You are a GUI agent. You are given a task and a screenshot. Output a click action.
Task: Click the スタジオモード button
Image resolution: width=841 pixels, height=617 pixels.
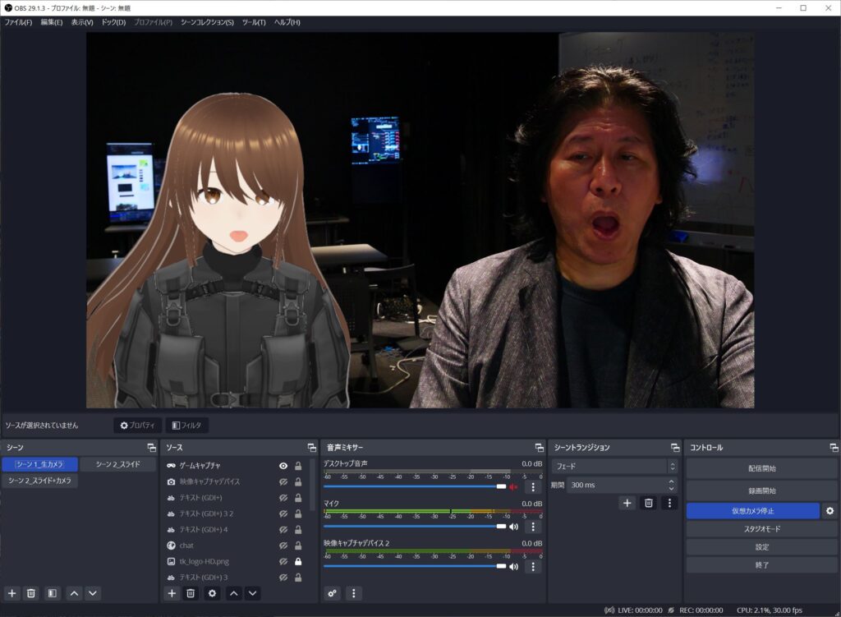pyautogui.click(x=761, y=529)
